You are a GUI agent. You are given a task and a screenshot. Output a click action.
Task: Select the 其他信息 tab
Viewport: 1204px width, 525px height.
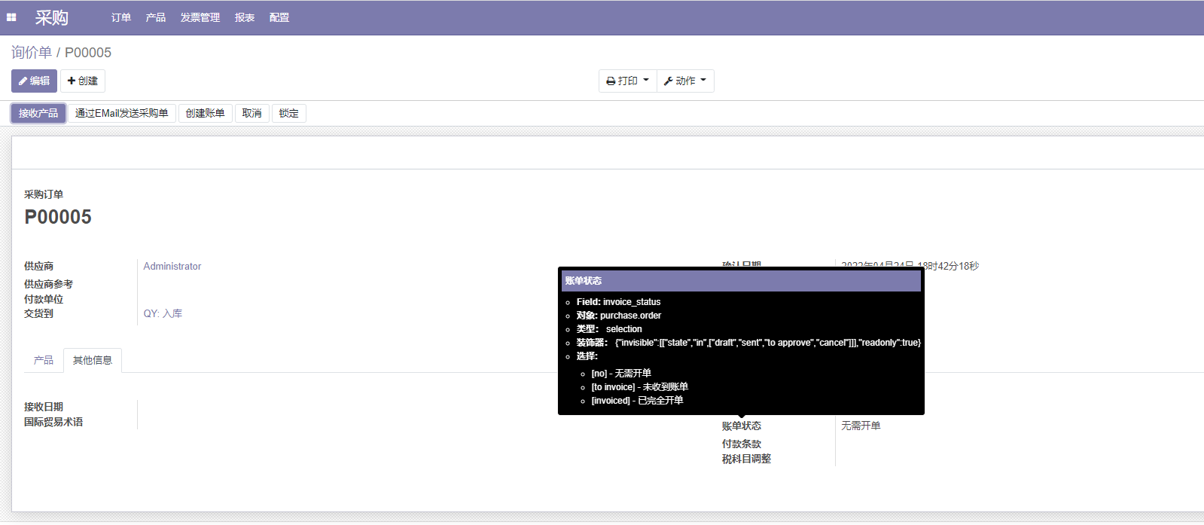(93, 360)
